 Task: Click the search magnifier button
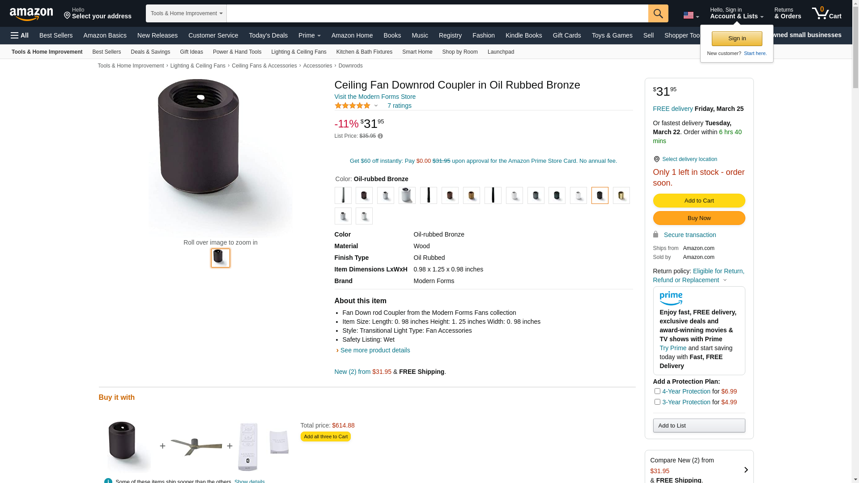click(x=658, y=13)
